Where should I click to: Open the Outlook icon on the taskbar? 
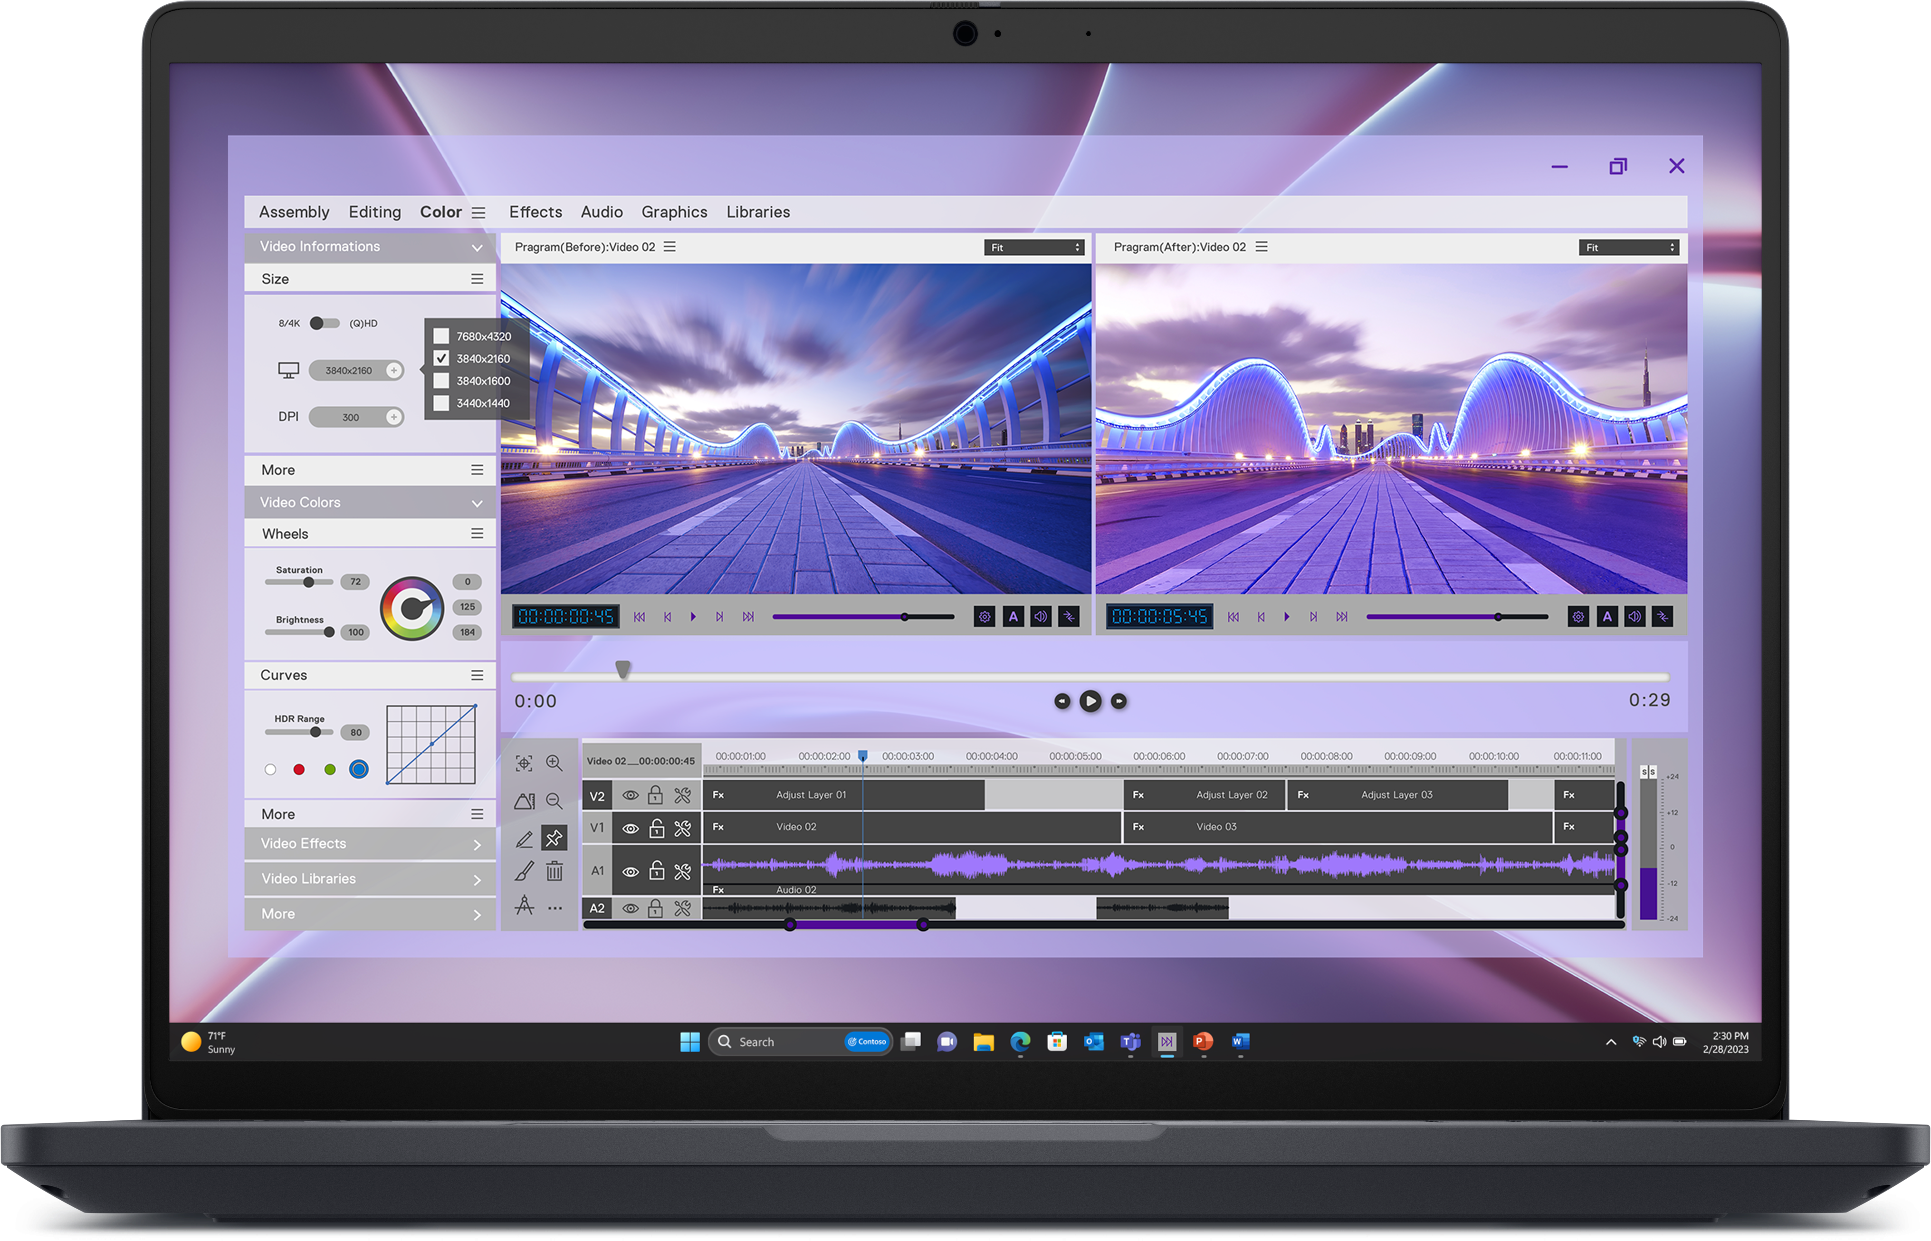[1094, 1042]
